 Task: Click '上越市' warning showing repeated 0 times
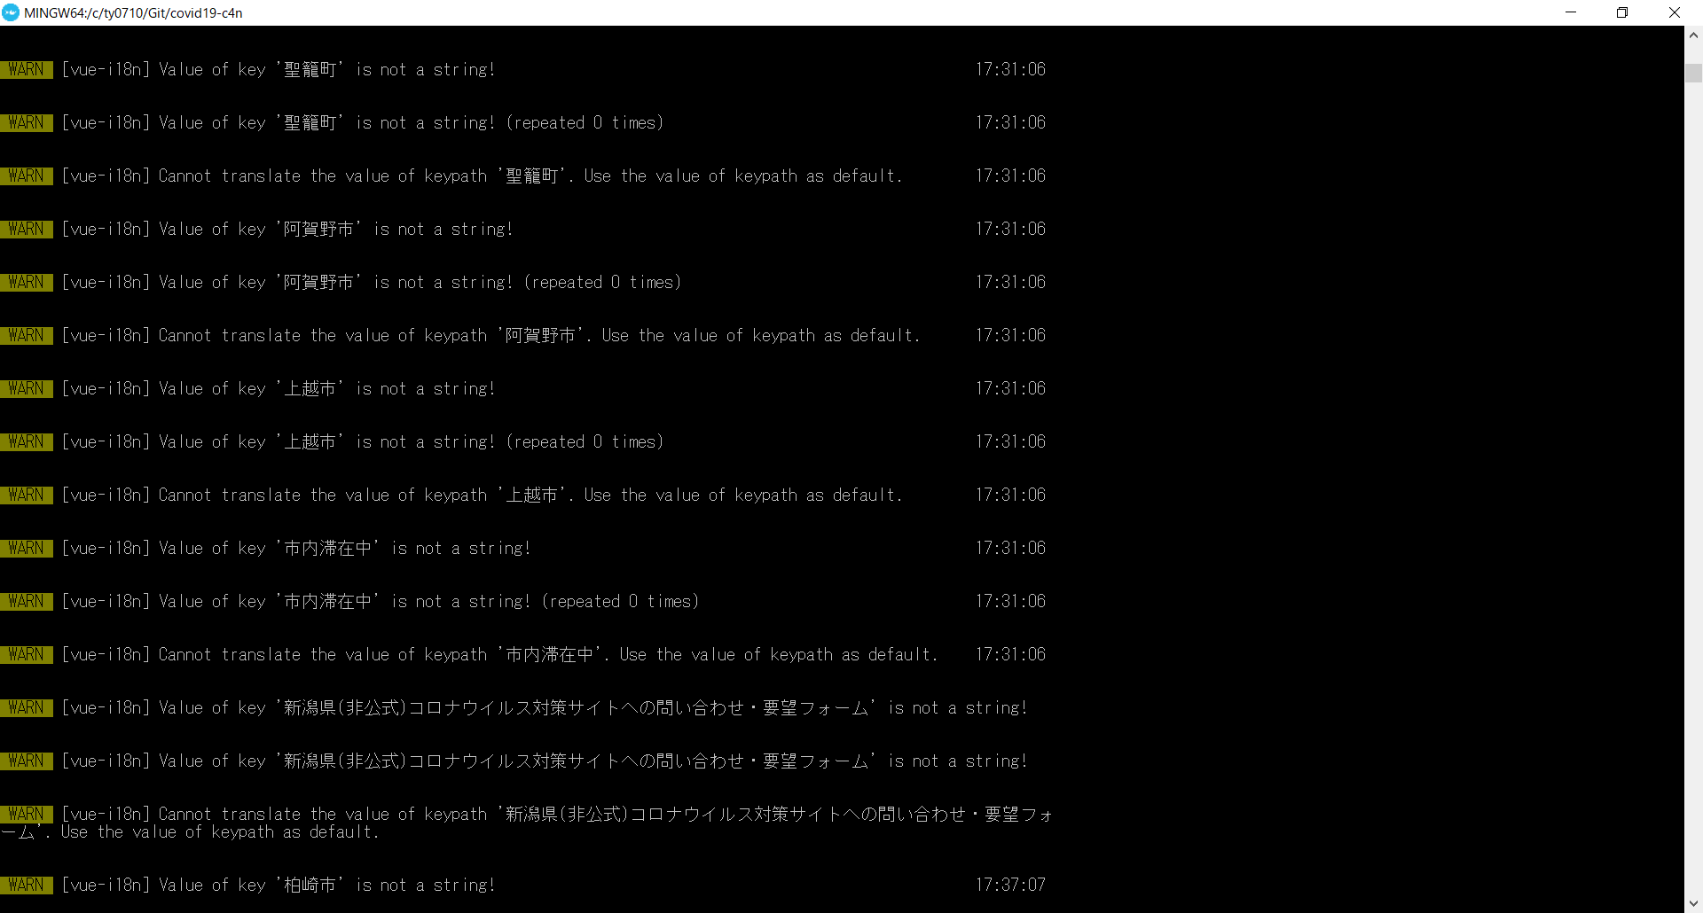tap(363, 441)
